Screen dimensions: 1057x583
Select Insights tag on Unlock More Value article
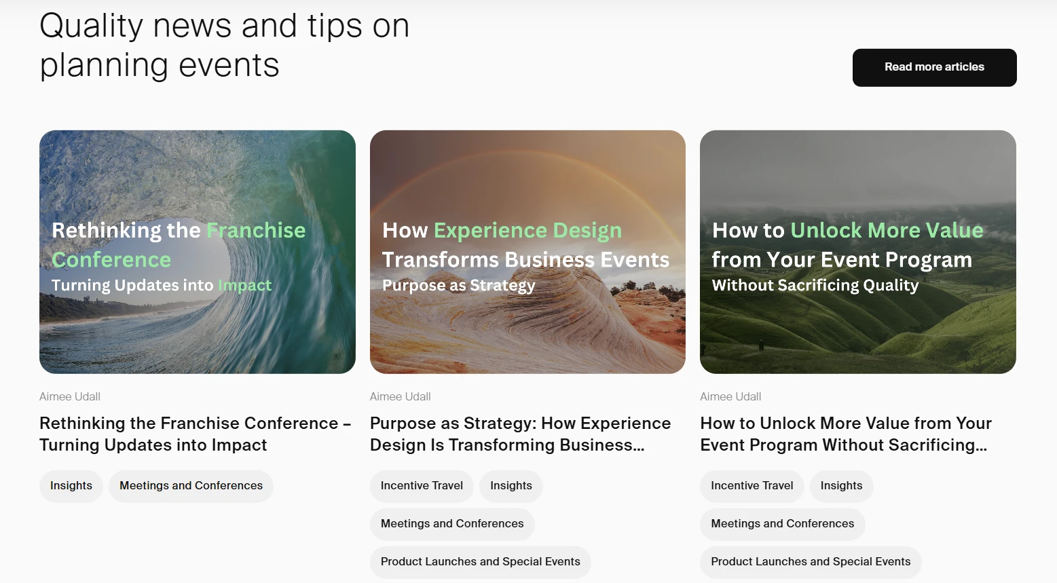click(841, 486)
